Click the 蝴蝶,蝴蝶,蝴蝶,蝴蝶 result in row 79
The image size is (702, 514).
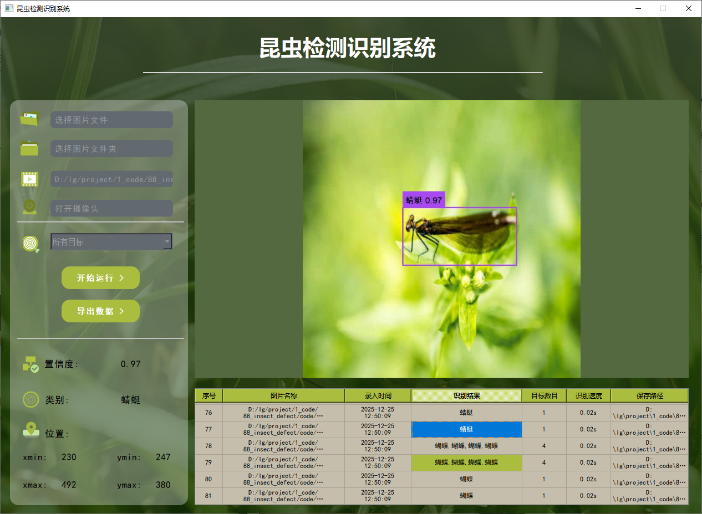(x=466, y=462)
